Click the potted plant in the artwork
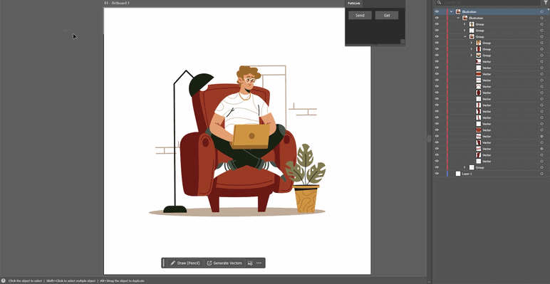The image size is (550, 284). pos(306,178)
